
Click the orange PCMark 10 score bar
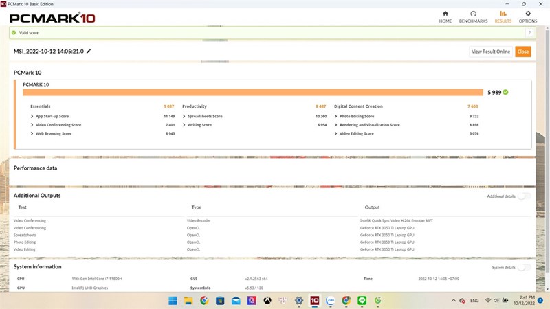click(x=253, y=92)
